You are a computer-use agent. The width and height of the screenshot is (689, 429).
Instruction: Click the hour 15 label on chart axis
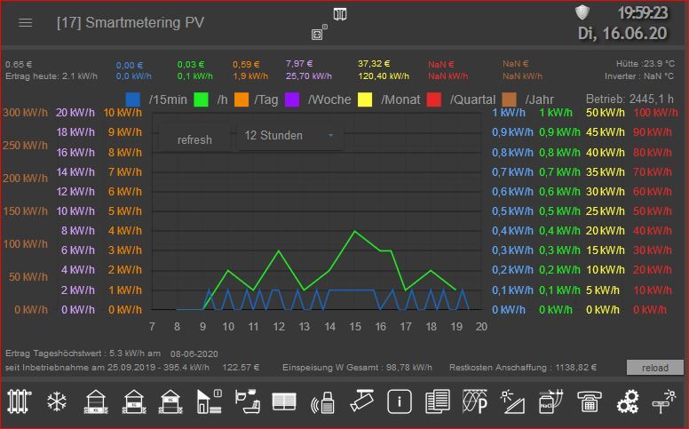(x=355, y=327)
